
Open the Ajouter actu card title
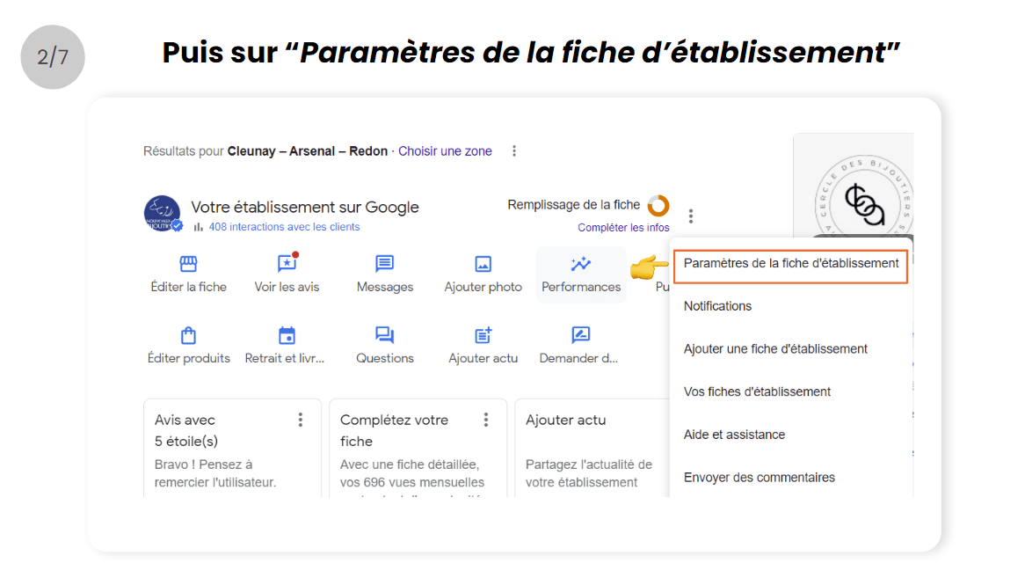tap(566, 420)
